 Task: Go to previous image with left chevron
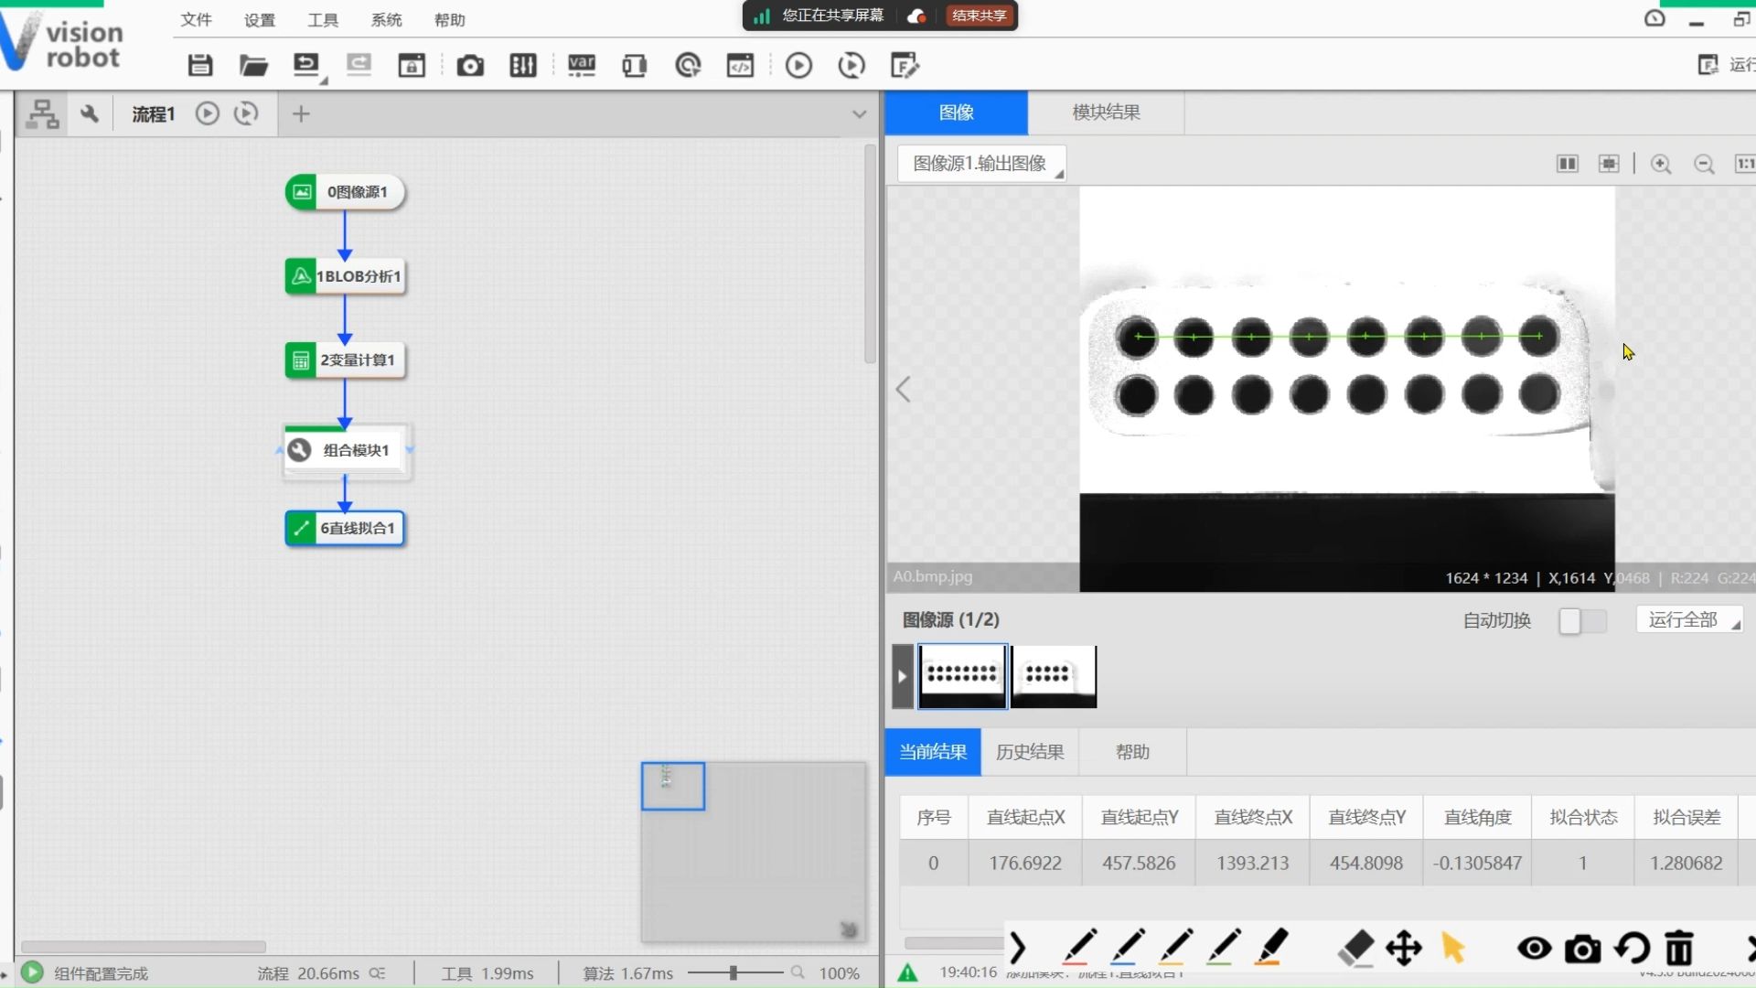[904, 390]
